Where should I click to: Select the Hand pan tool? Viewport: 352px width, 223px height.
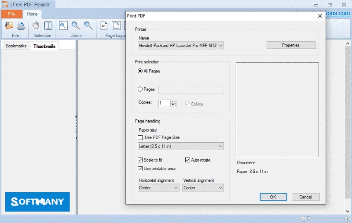pyautogui.click(x=36, y=25)
